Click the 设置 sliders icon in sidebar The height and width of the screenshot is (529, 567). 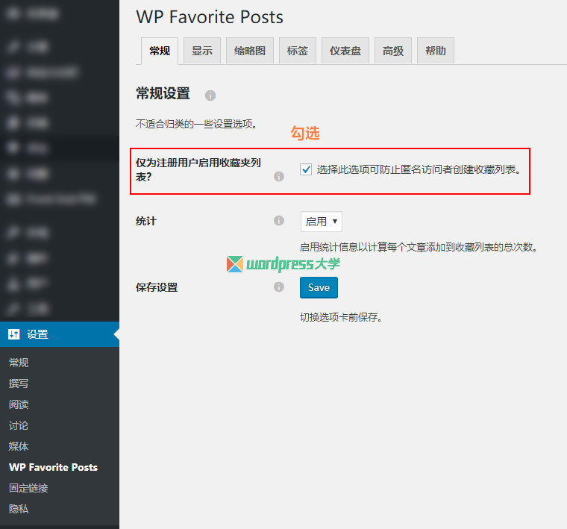(x=13, y=334)
